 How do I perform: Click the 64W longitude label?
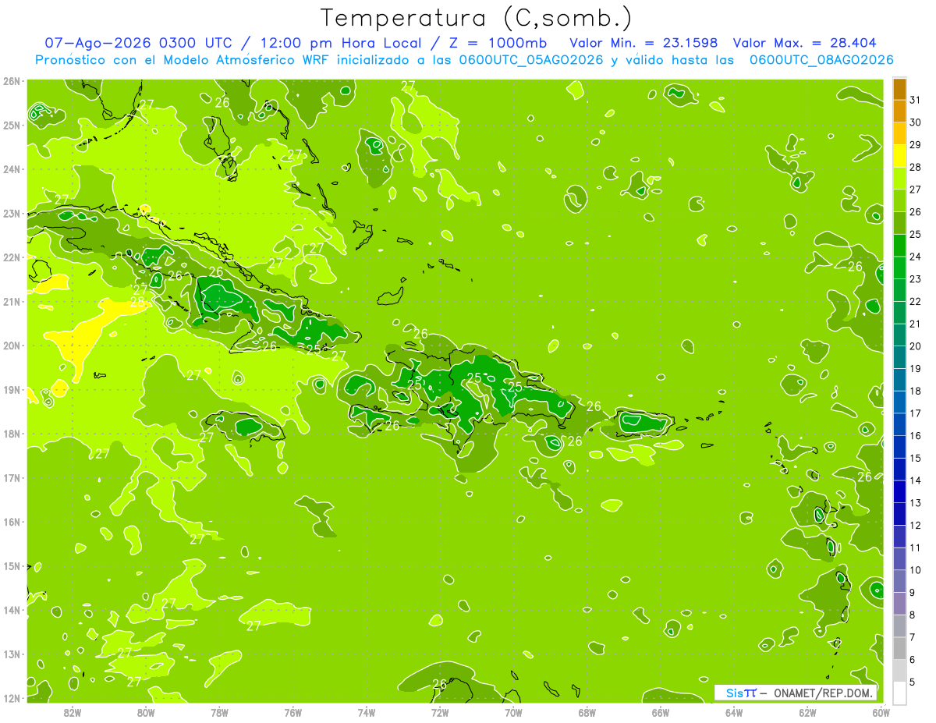734,712
